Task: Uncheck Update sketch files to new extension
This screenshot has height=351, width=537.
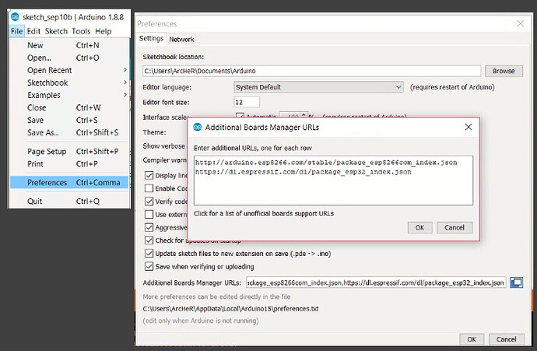Action: 150,254
